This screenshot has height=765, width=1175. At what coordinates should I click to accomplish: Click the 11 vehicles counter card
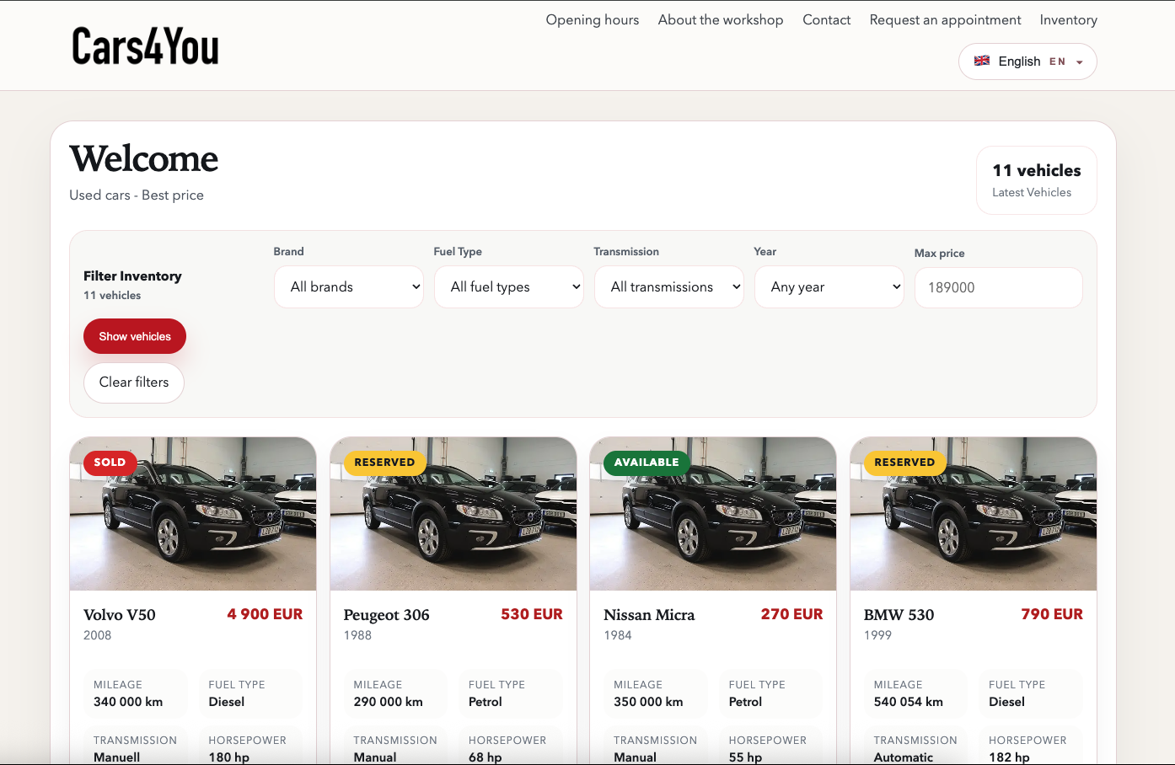[1037, 180]
